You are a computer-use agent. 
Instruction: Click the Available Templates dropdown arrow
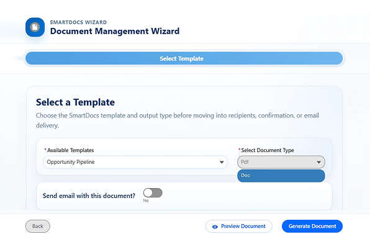click(222, 162)
